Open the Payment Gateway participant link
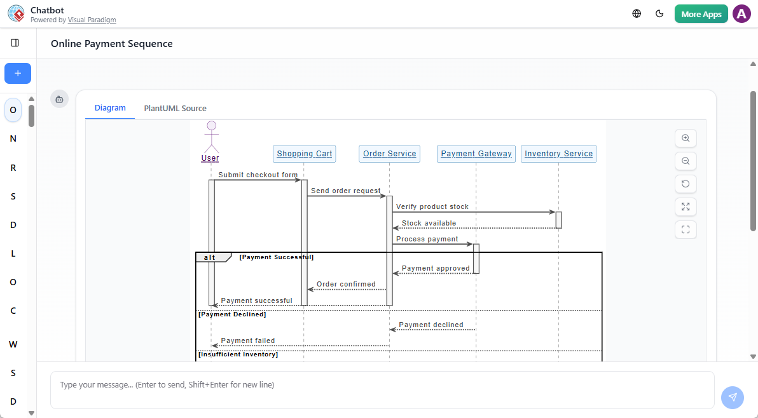This screenshot has height=418, width=758. click(x=476, y=153)
